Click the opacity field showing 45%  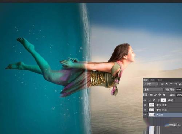pyautogui.click(x=179, y=90)
